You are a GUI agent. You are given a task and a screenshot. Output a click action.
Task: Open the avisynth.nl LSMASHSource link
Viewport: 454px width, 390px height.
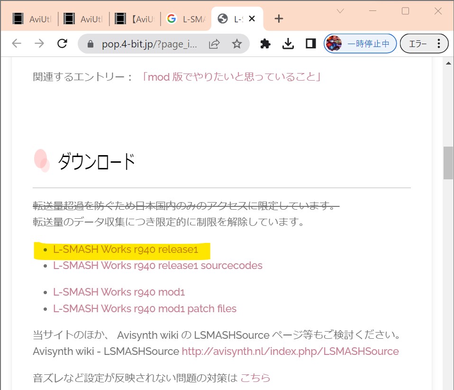(x=291, y=352)
